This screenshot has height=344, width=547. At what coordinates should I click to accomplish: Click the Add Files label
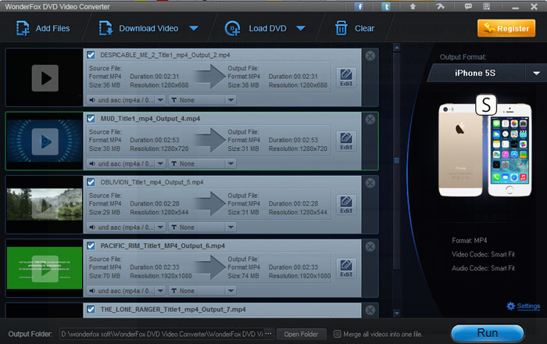[52, 28]
